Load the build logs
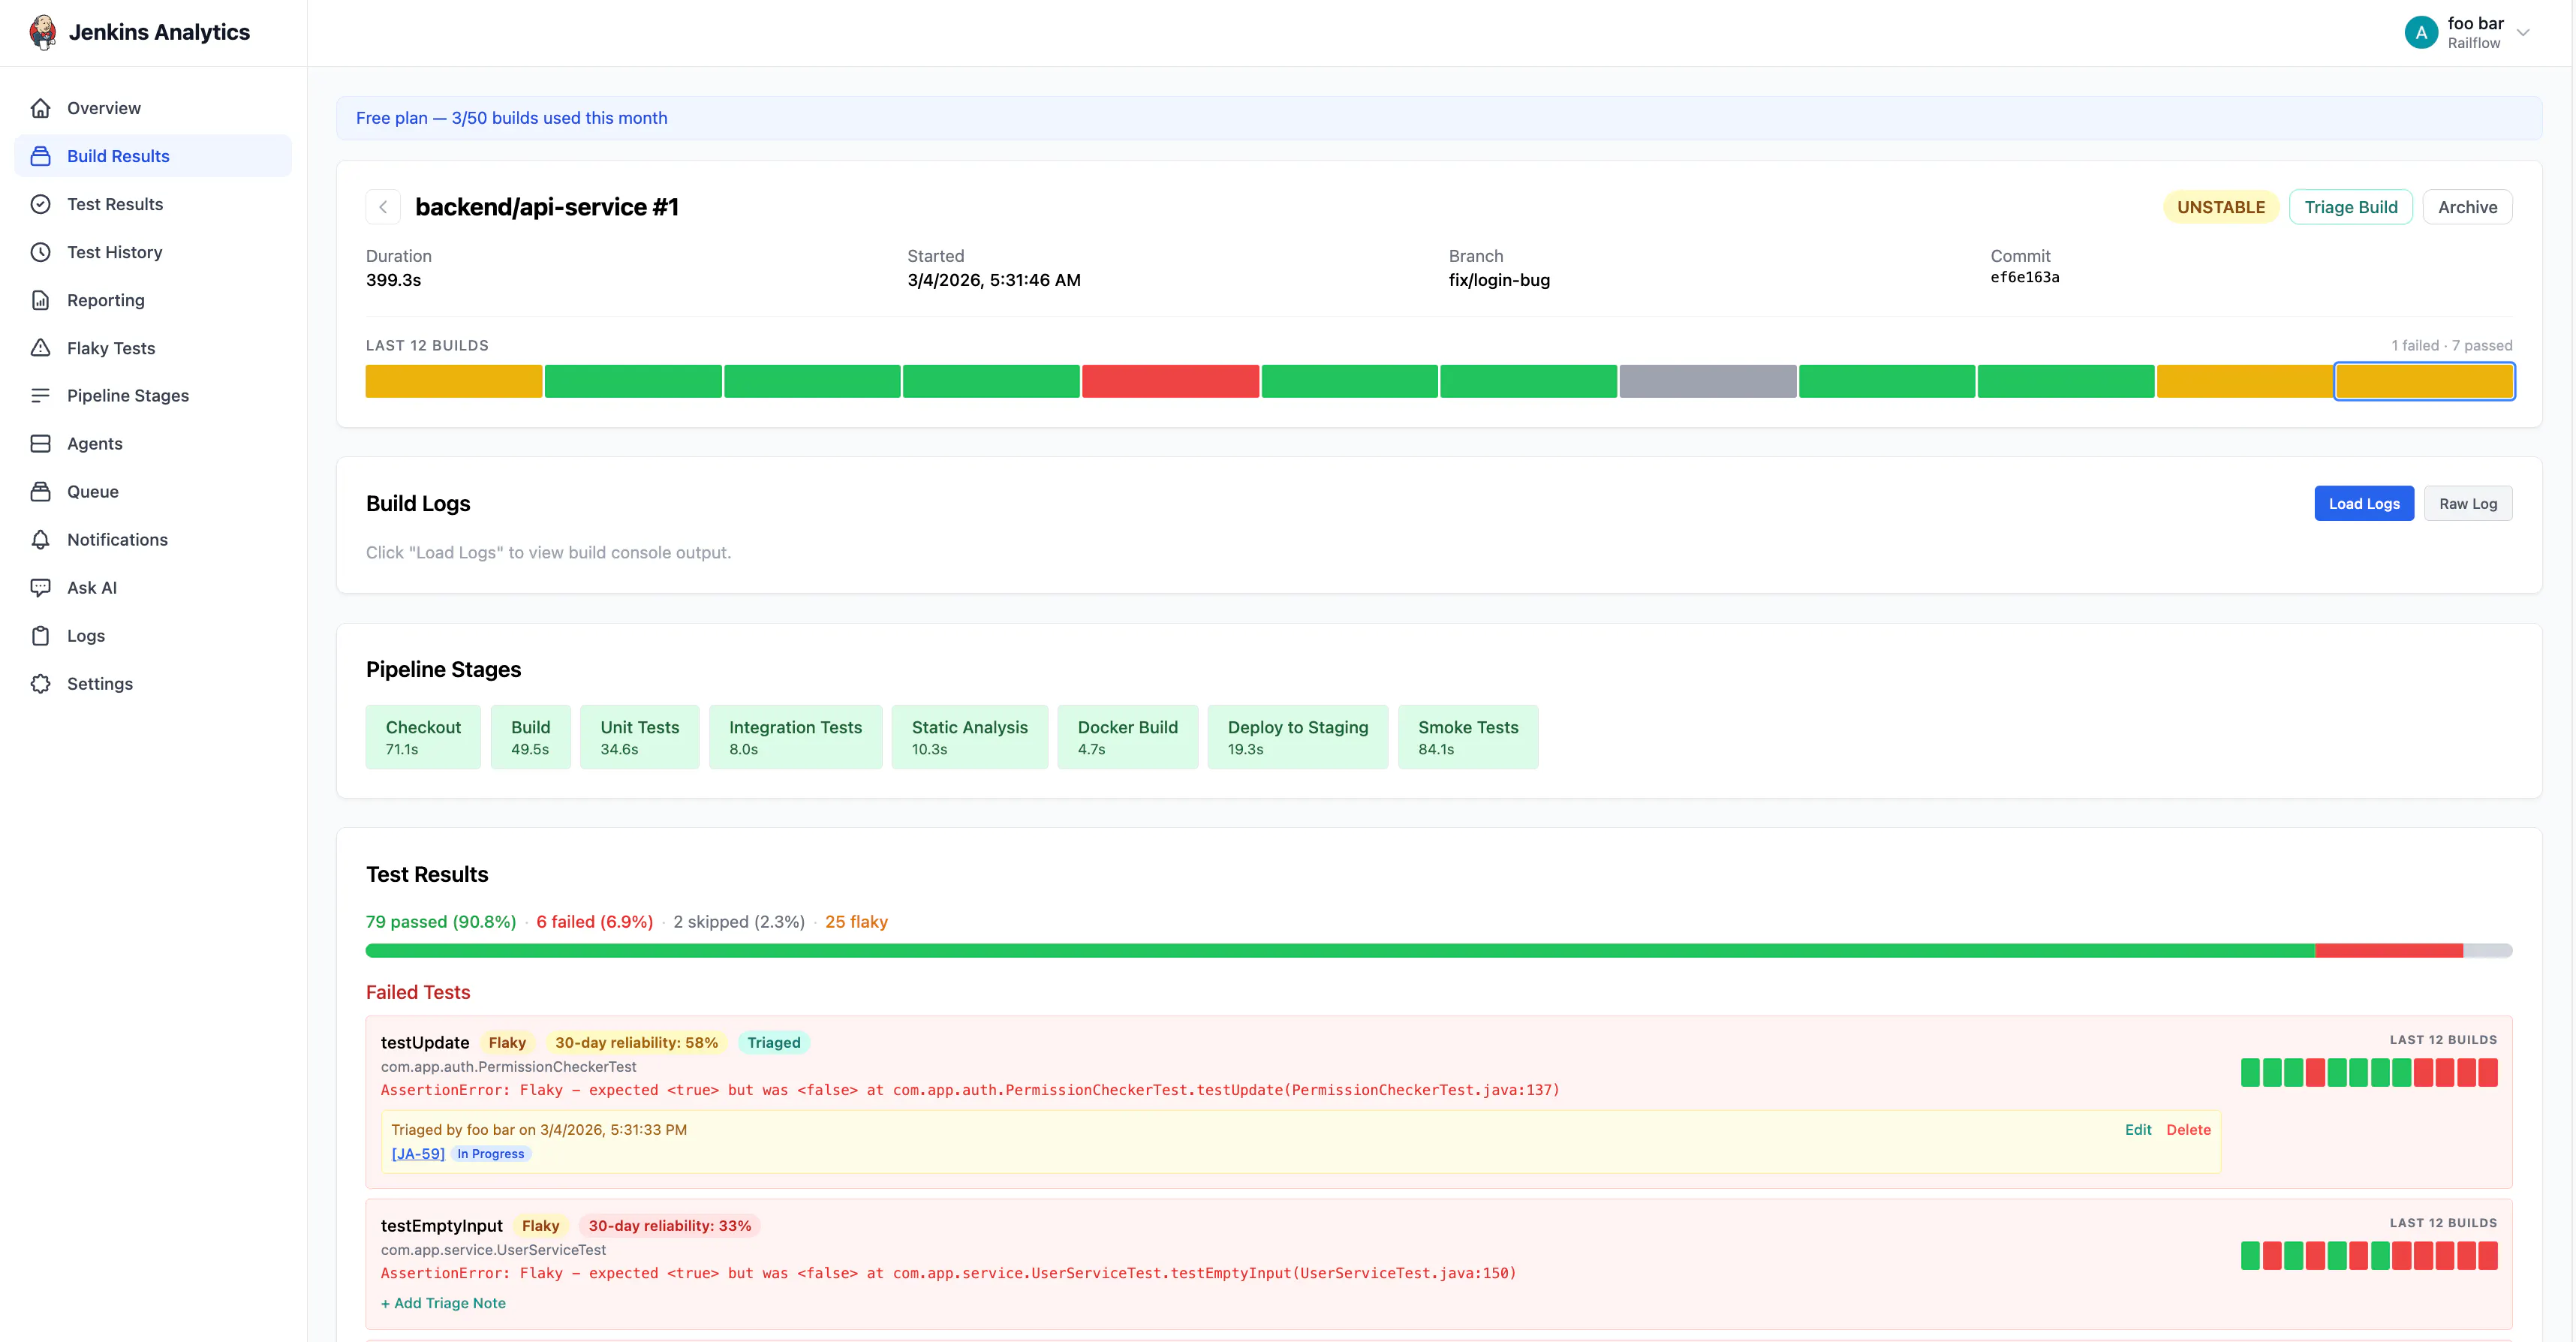This screenshot has width=2576, height=1342. [x=2363, y=503]
